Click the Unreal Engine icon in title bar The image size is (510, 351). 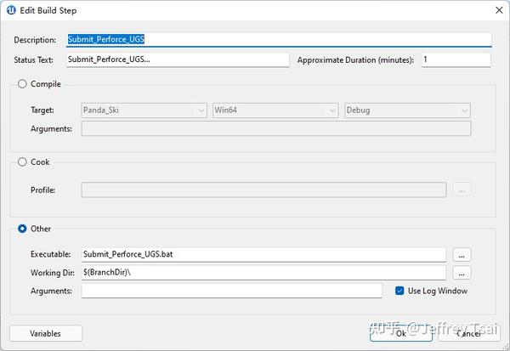(x=10, y=9)
